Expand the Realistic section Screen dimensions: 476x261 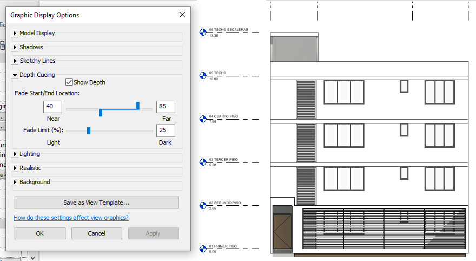tap(15, 168)
